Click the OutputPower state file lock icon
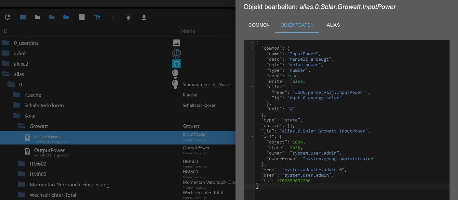This screenshot has width=458, height=200. 28,152
